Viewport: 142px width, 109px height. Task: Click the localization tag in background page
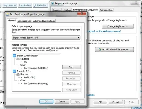pos(25,5)
